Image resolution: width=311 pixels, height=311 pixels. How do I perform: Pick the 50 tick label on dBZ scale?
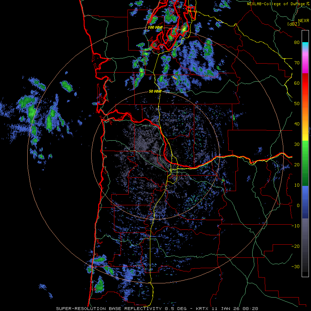(297, 104)
